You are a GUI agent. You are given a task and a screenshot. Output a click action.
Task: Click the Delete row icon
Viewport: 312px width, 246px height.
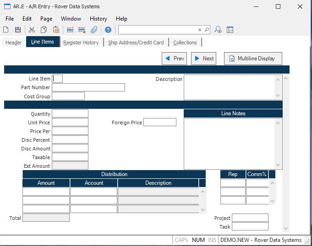point(82,30)
